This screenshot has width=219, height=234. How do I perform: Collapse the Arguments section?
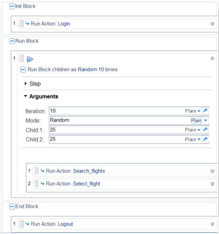(26, 96)
